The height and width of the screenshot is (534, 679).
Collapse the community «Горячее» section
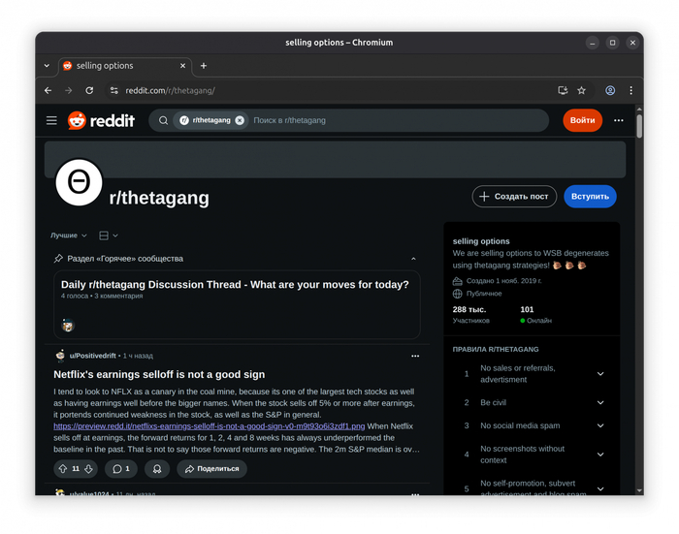coord(413,259)
